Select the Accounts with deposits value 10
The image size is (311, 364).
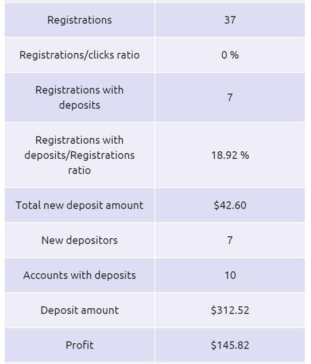(x=230, y=275)
